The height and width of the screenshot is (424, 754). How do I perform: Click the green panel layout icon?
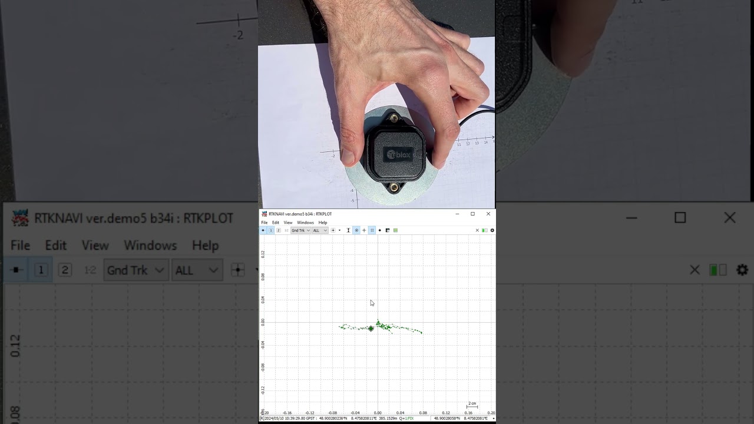tap(484, 230)
